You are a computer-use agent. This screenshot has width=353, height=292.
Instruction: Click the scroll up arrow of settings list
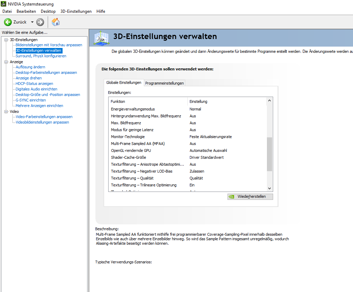(x=269, y=101)
